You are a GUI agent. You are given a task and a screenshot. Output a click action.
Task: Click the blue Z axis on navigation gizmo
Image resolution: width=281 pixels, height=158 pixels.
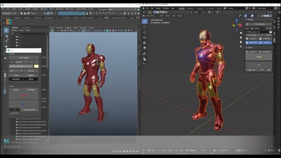tap(237, 21)
